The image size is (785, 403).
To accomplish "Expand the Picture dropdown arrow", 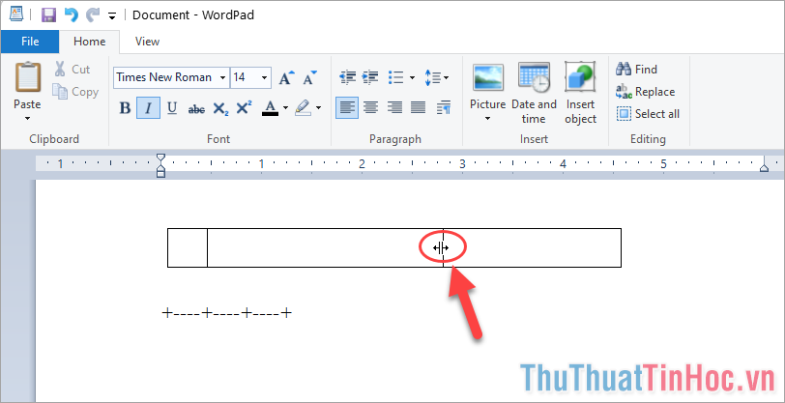I will 488,119.
